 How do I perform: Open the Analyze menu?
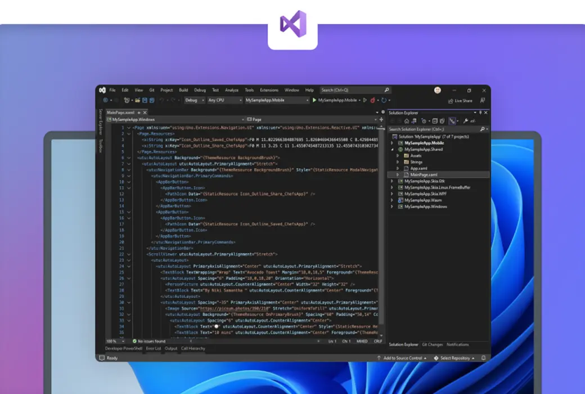(232, 90)
